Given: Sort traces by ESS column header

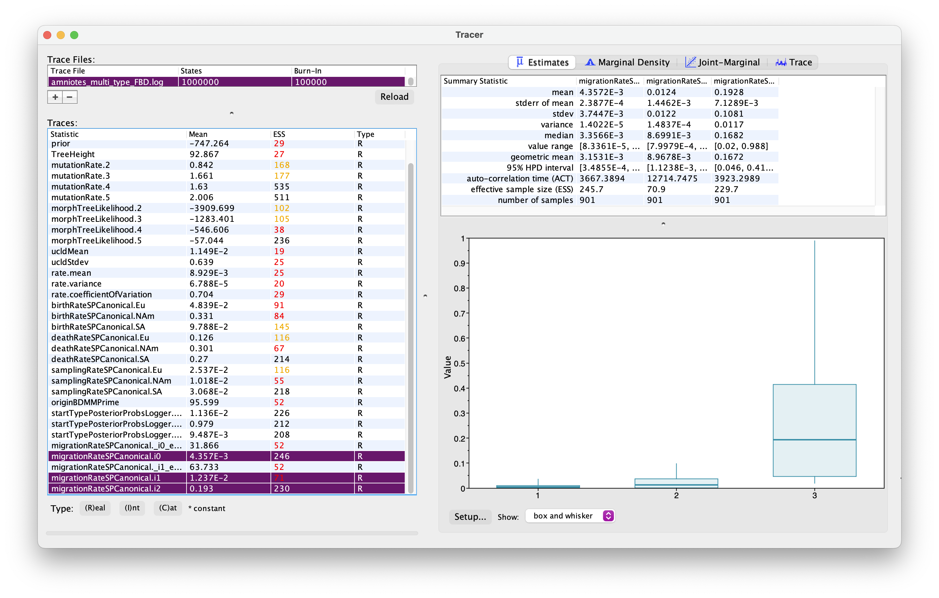Looking at the screenshot, I should 312,134.
